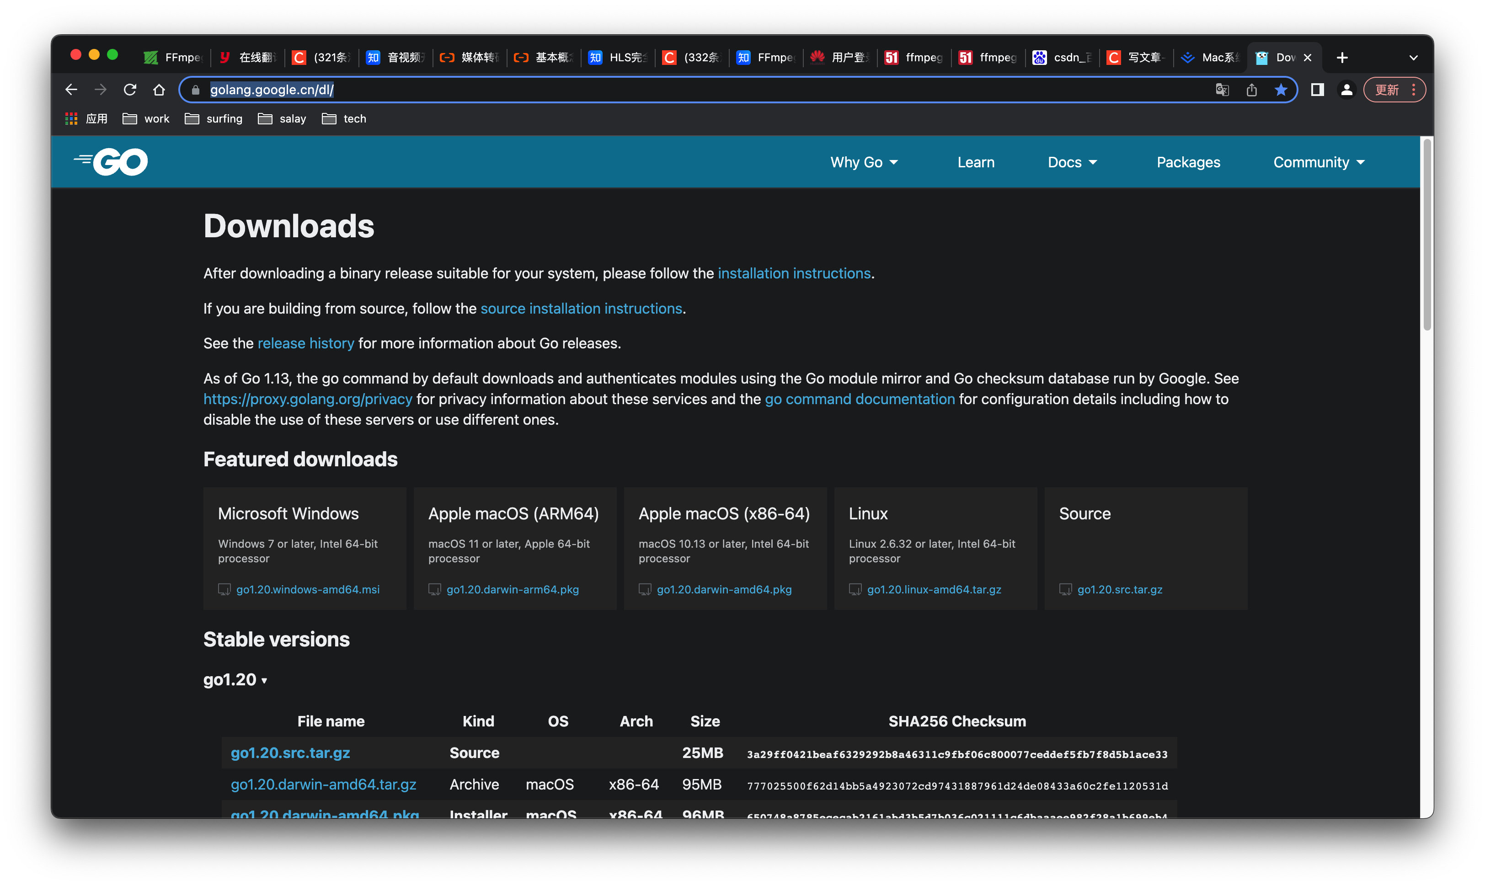Download go1.20.darwin-arm64.pkg featured file
This screenshot has width=1485, height=886.
513,589
